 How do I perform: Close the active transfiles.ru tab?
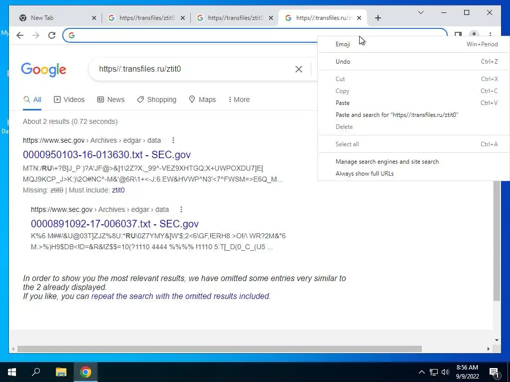point(359,18)
